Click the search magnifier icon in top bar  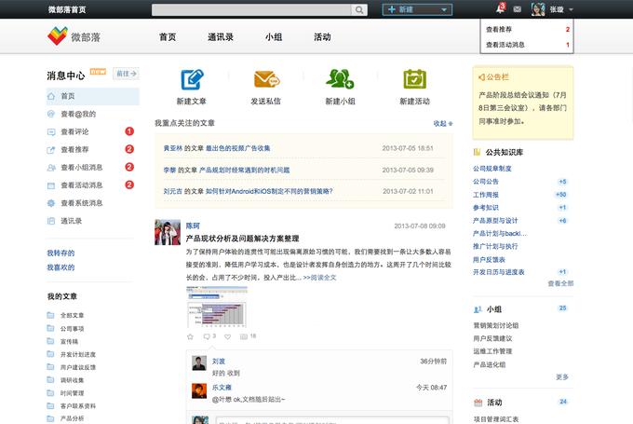tap(359, 9)
